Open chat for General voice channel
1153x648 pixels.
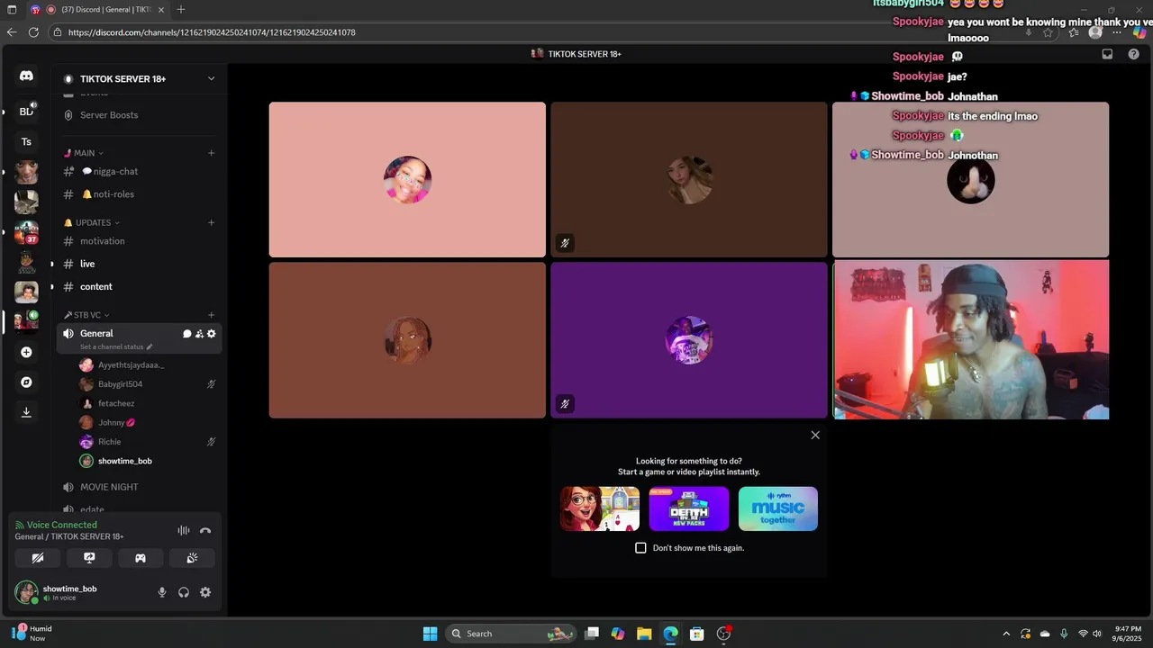click(x=187, y=334)
